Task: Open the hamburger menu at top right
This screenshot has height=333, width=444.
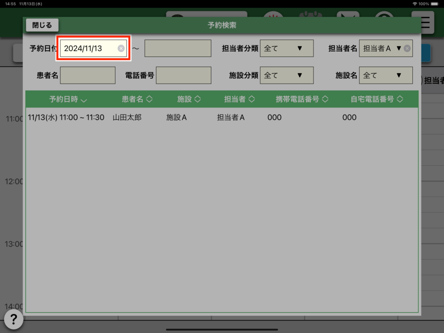Action: click(425, 23)
